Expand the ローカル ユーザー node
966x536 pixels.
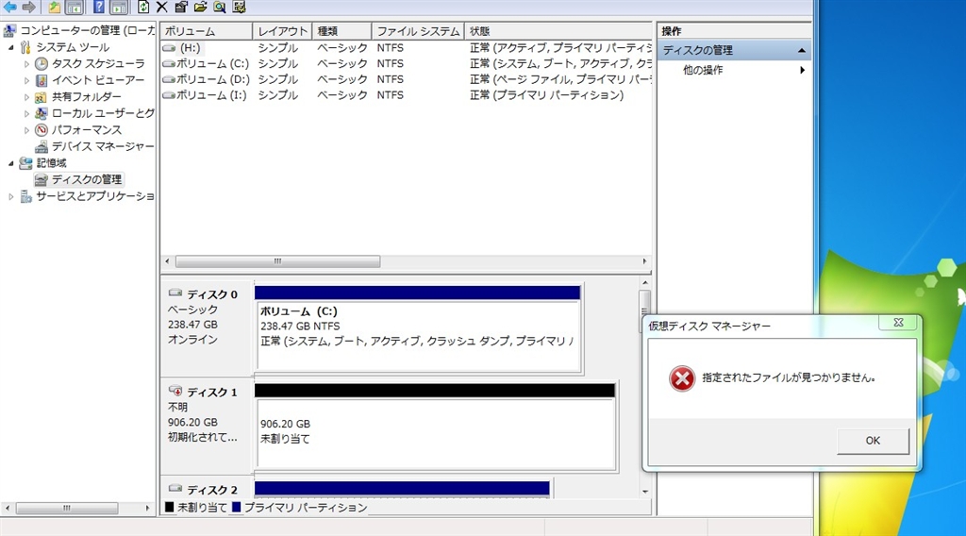pos(26,113)
